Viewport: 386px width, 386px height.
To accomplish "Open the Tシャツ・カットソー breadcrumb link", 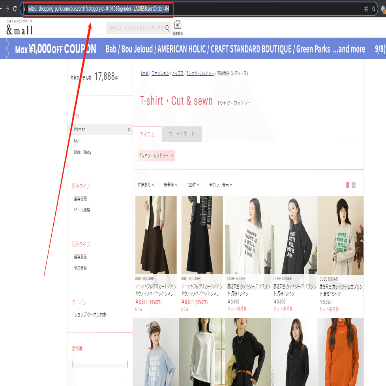I will pyautogui.click(x=200, y=73).
